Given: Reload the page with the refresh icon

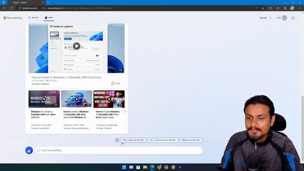Looking at the screenshot, I should [x=11, y=8].
